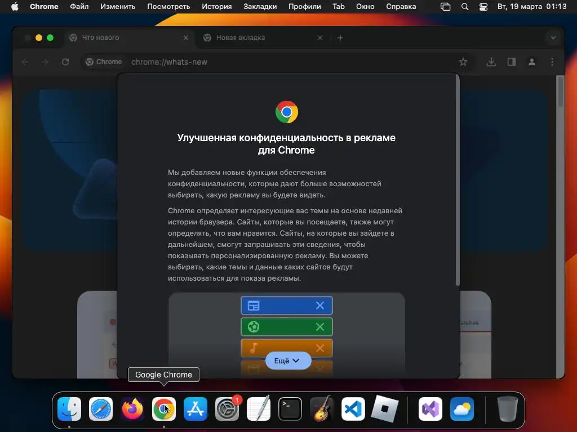This screenshot has width=577, height=432.
Task: Expand dialog with the Ещё button
Action: (x=288, y=361)
